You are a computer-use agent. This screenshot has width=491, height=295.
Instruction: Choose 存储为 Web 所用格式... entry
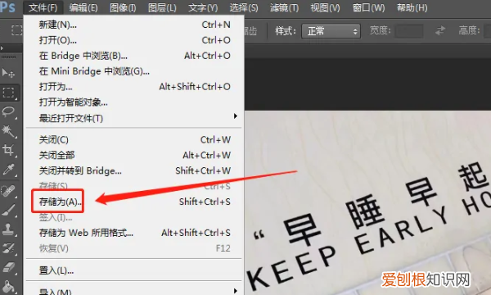pos(134,233)
